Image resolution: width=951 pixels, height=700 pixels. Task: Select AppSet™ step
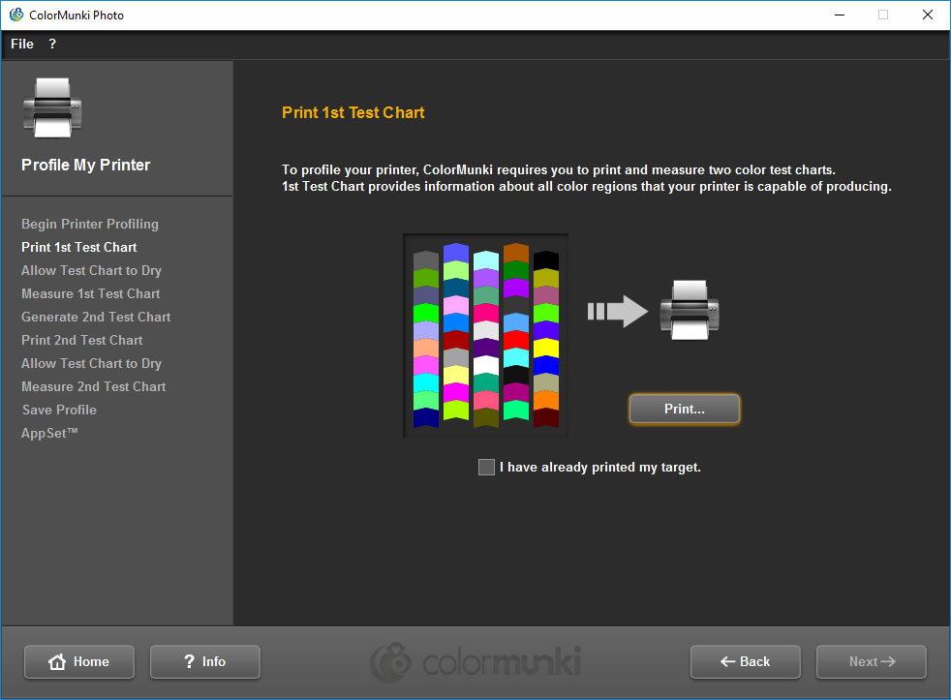(x=49, y=433)
